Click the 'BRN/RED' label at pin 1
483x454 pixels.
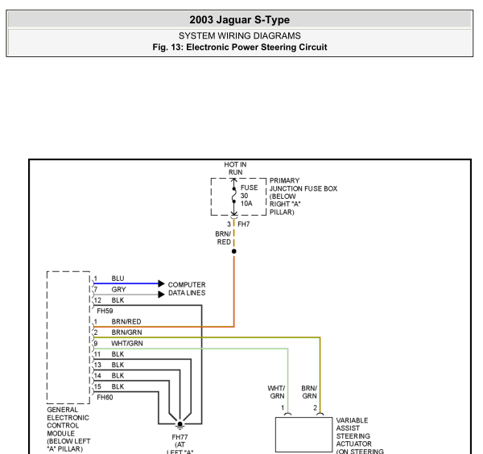[x=126, y=321]
